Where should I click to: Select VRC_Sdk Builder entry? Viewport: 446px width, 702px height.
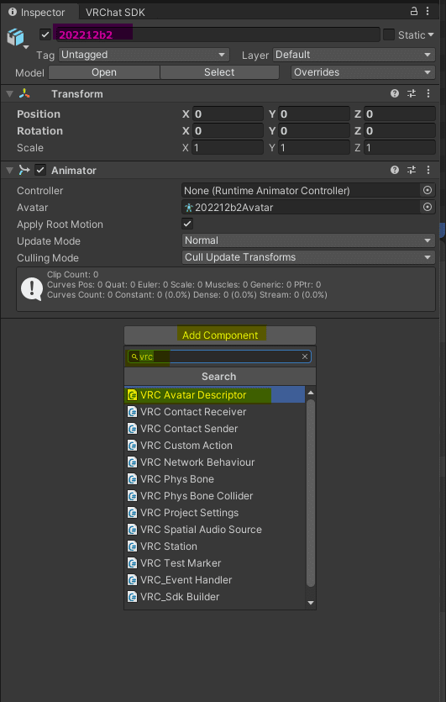(x=215, y=596)
